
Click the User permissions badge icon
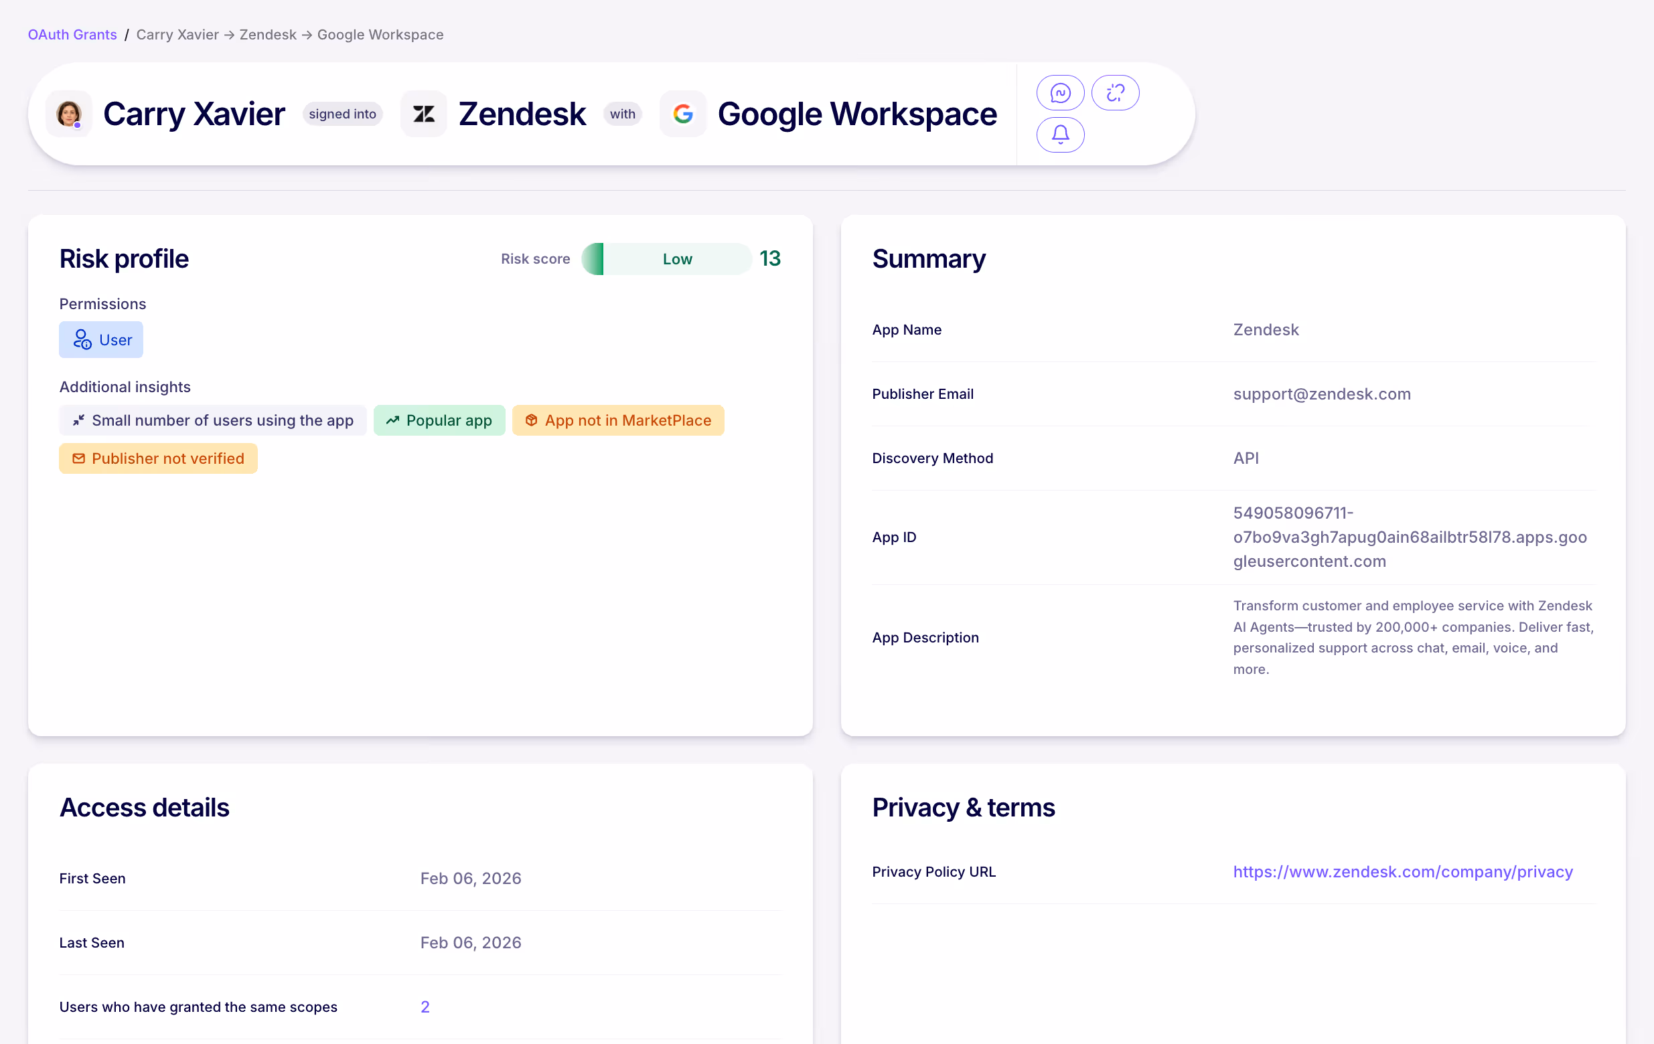point(81,339)
